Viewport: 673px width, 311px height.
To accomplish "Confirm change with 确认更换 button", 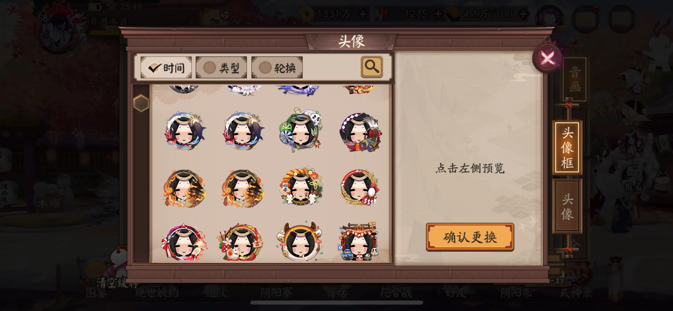I will pyautogui.click(x=470, y=237).
